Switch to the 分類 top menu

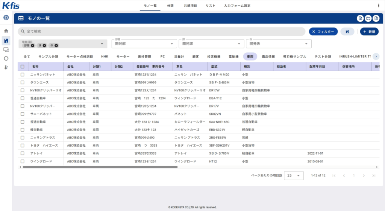tap(170, 6)
